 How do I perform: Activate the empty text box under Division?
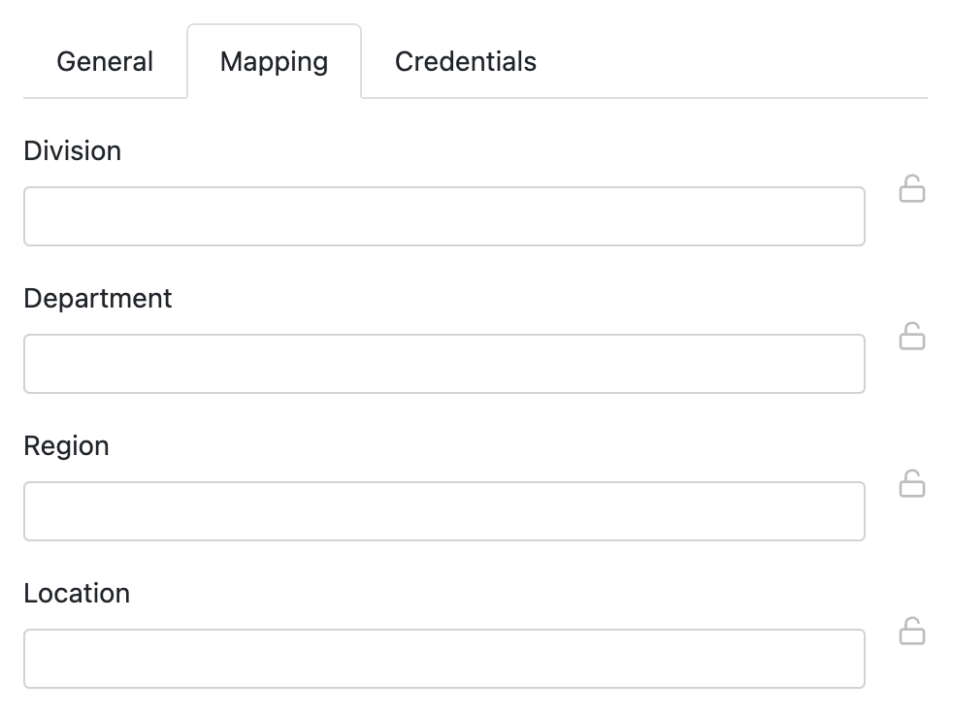(x=444, y=216)
